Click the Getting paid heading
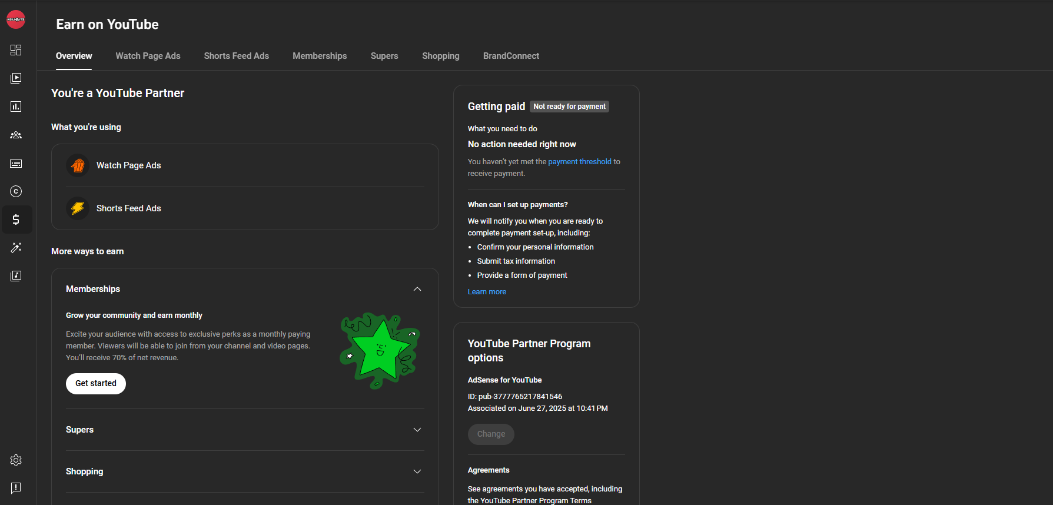Viewport: 1053px width, 505px height. tap(496, 107)
